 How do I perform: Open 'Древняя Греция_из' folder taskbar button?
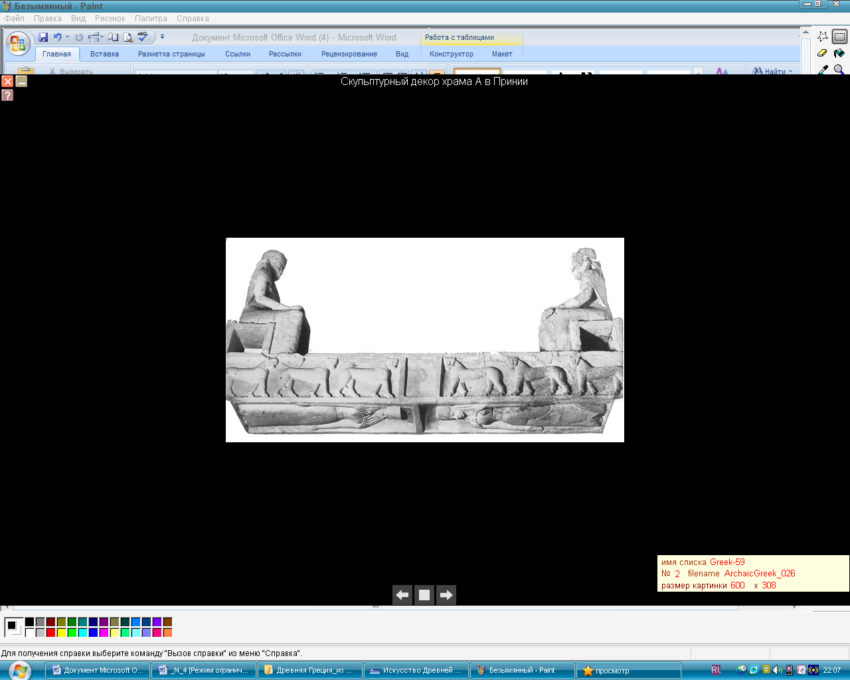click(309, 671)
